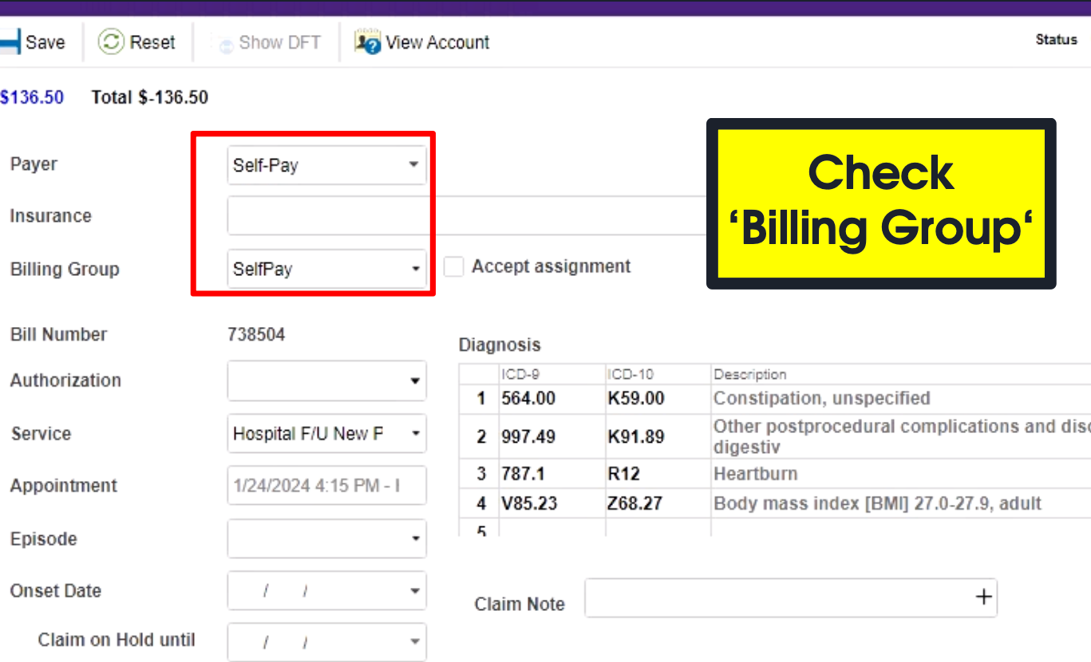Select ICD-9 code 997.49

click(528, 437)
